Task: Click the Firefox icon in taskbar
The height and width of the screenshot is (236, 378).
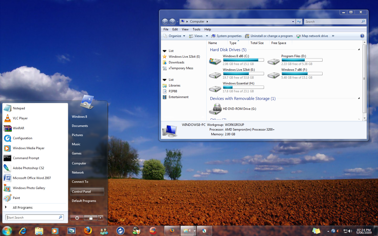Action: point(88,231)
